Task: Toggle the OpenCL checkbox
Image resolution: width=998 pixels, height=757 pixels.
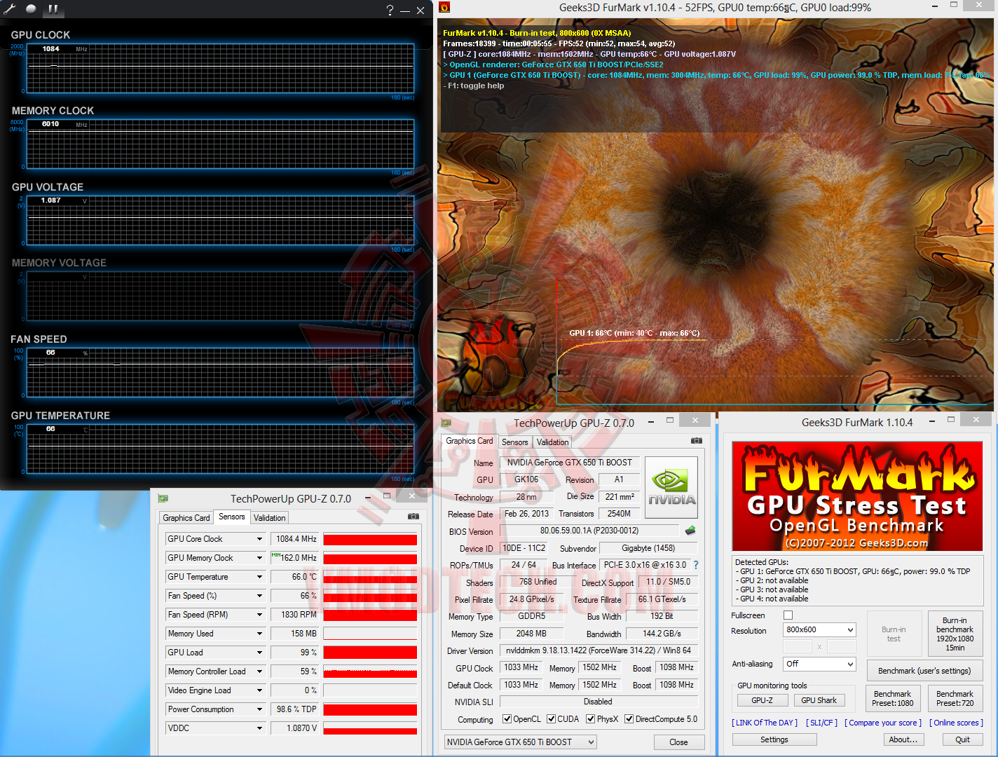Action: pyautogui.click(x=507, y=719)
